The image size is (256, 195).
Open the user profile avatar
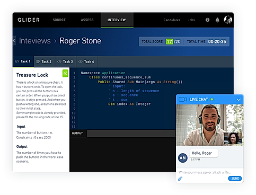(228, 20)
